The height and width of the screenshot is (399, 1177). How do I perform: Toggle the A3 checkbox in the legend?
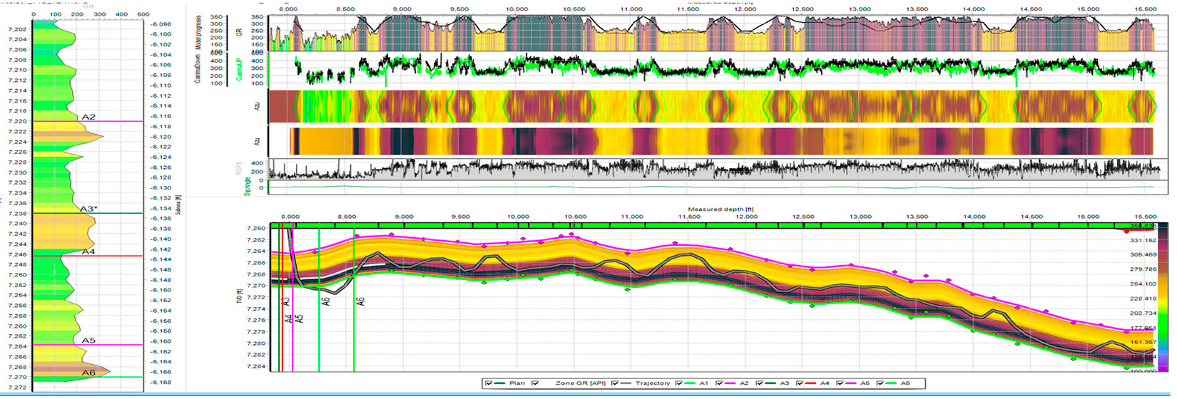pyautogui.click(x=759, y=383)
